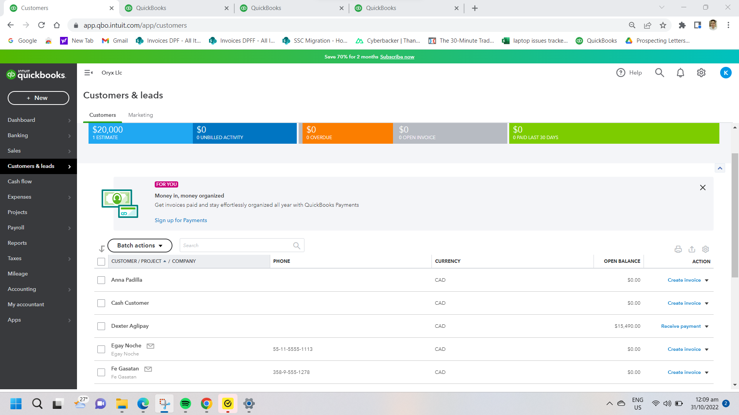Open the notifications bell icon
The image size is (739, 415).
tap(680, 73)
